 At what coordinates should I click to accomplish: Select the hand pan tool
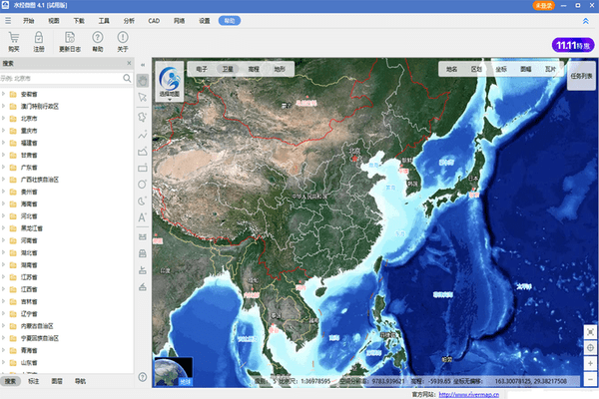(143, 78)
